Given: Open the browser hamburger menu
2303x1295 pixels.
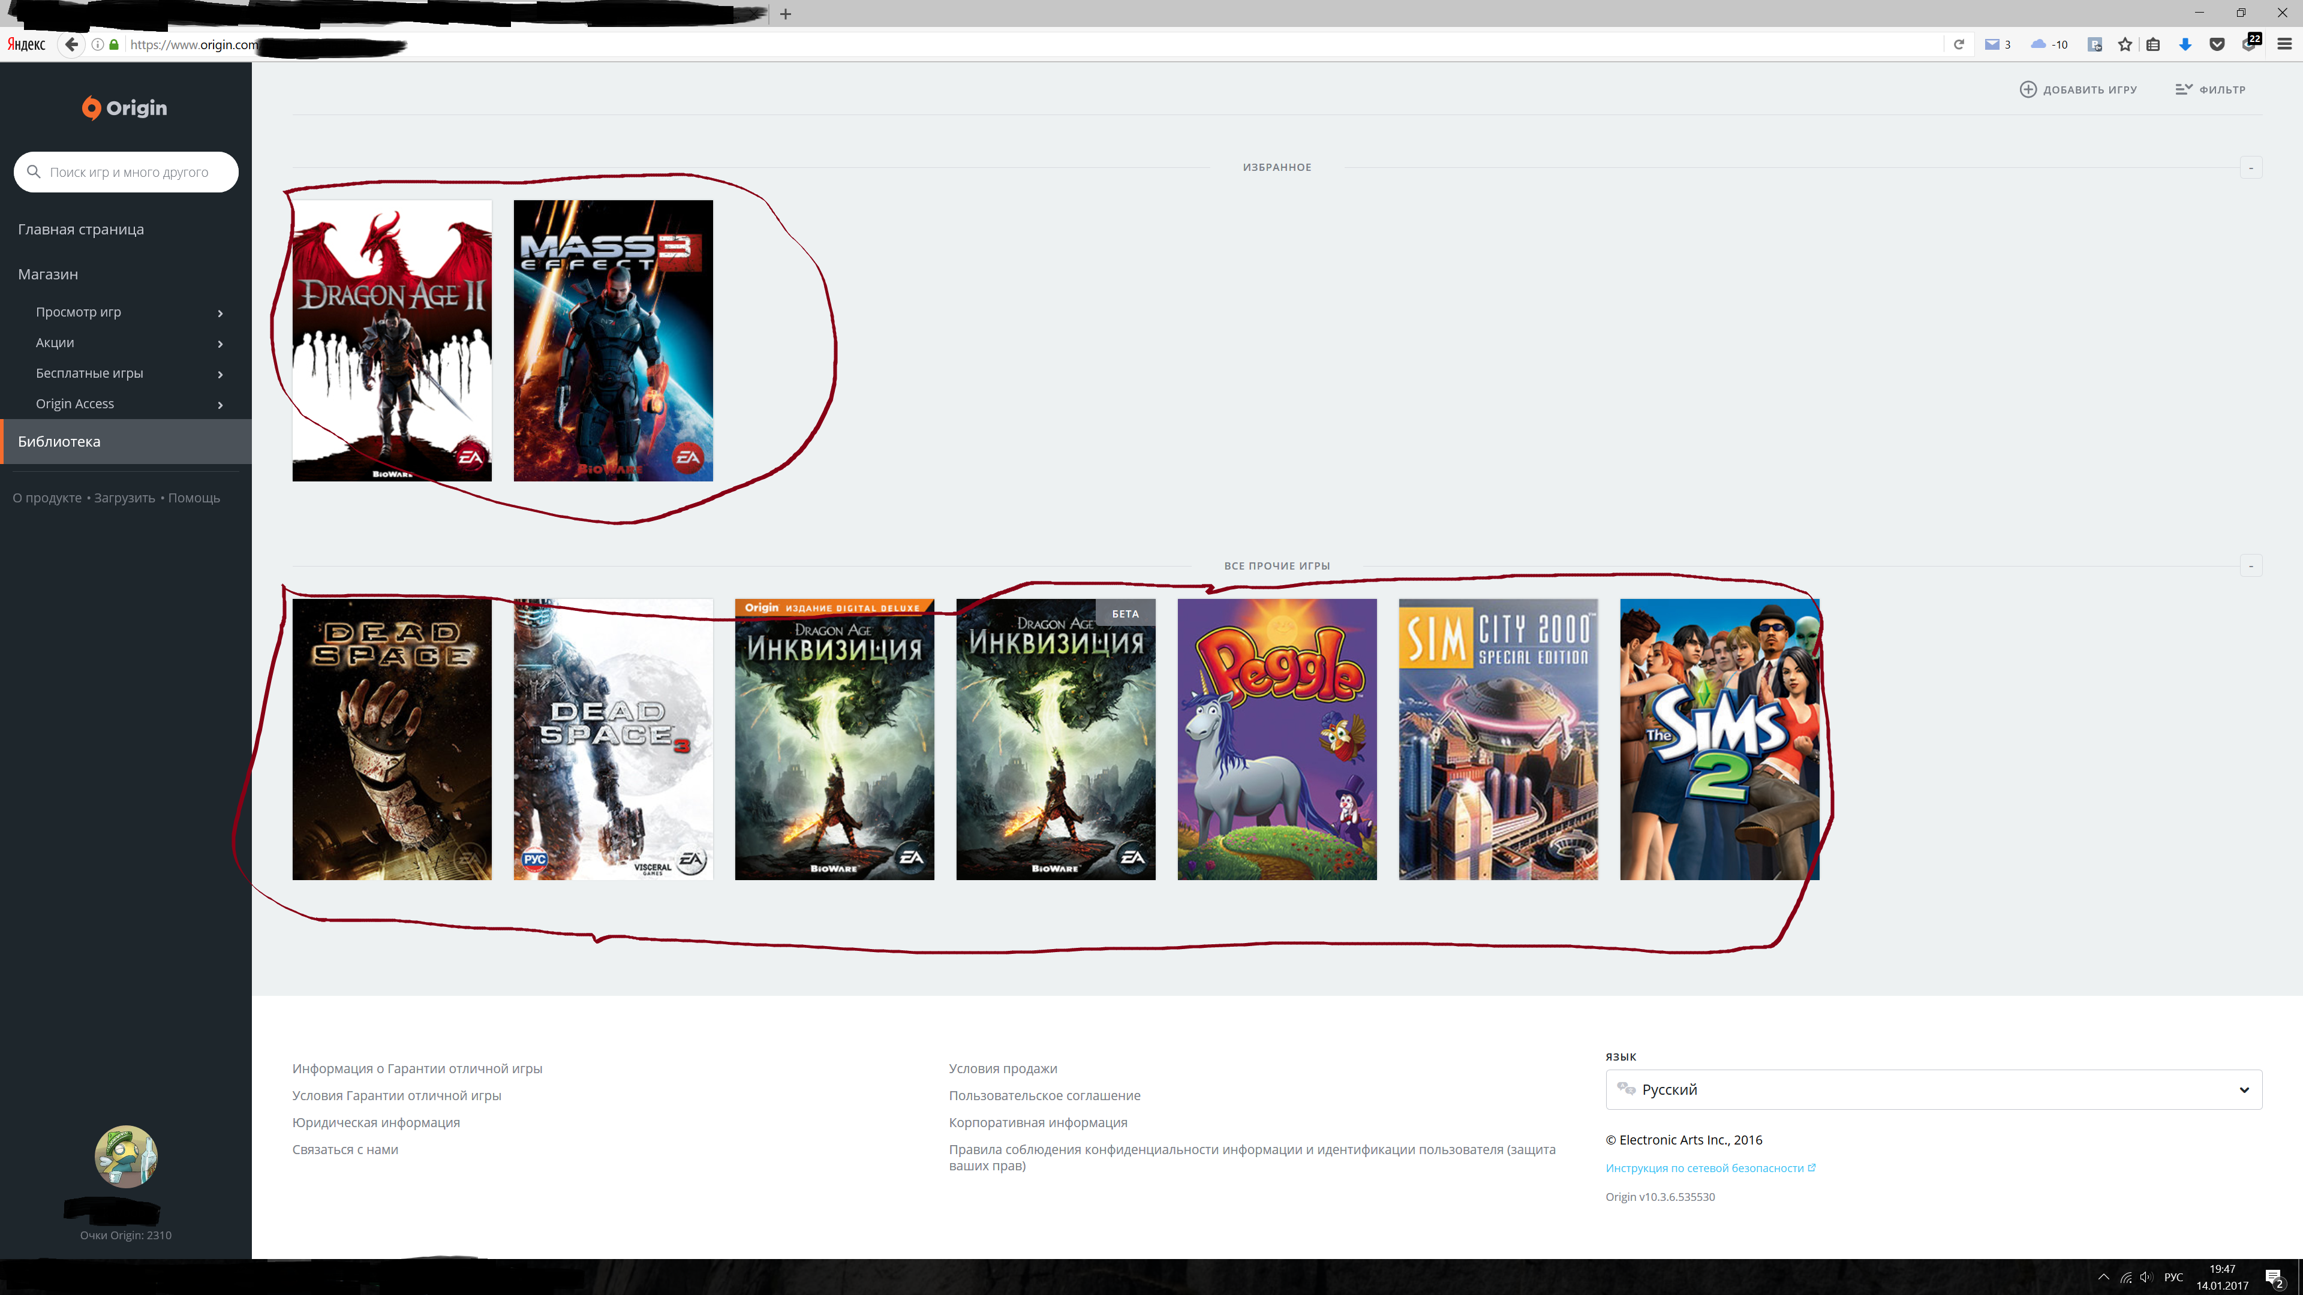Looking at the screenshot, I should (2284, 45).
